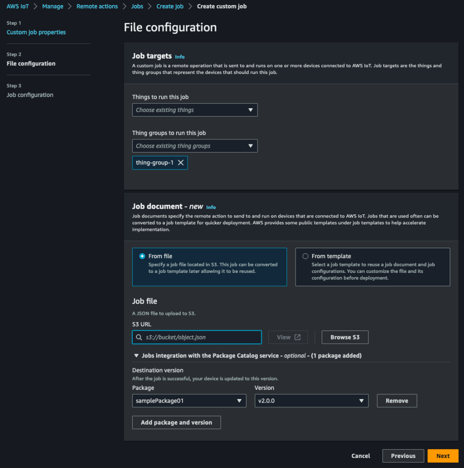
Task: Click the dropdown arrow on the Package selector
Action: coord(240,400)
